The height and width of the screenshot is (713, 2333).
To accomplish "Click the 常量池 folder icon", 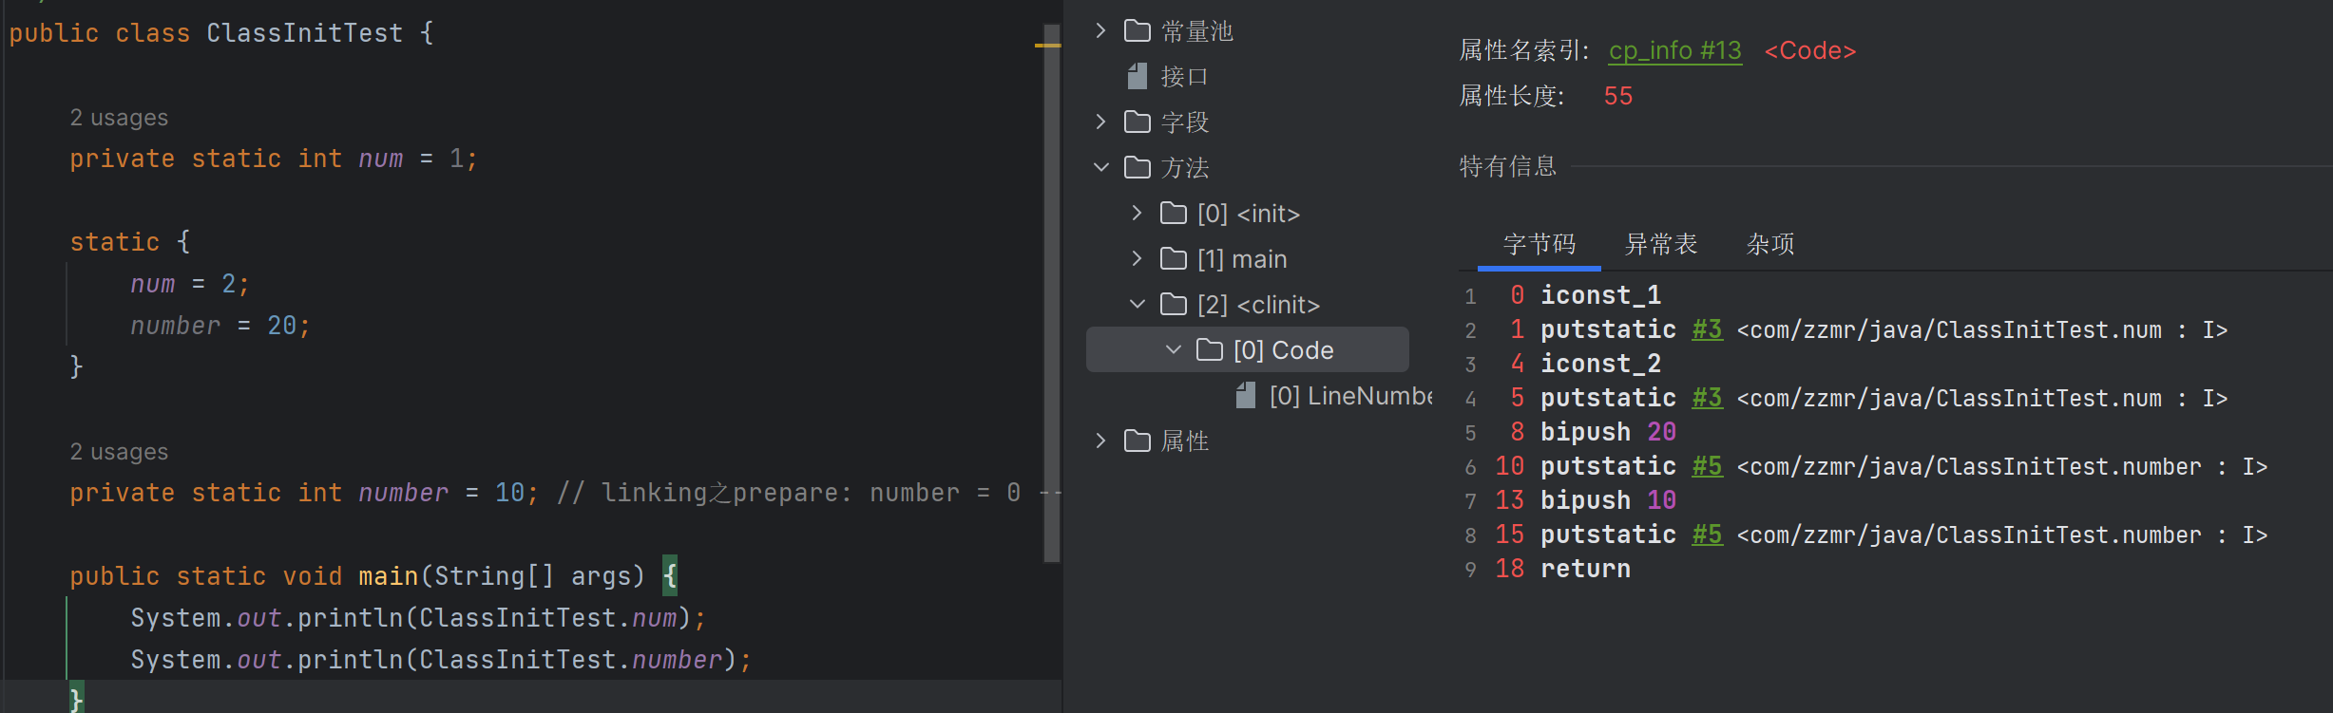I will [x=1137, y=31].
